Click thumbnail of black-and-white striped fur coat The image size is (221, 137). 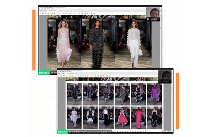[x=139, y=94]
